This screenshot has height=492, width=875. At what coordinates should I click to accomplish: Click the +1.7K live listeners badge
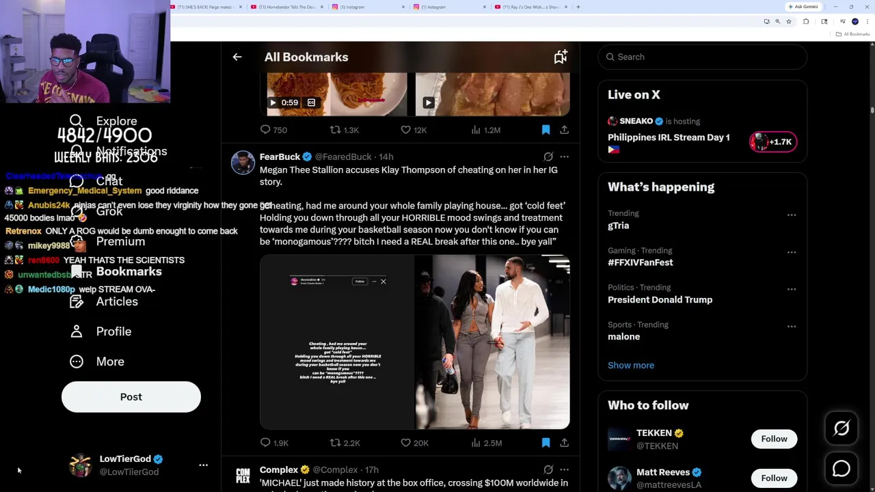[x=773, y=142]
